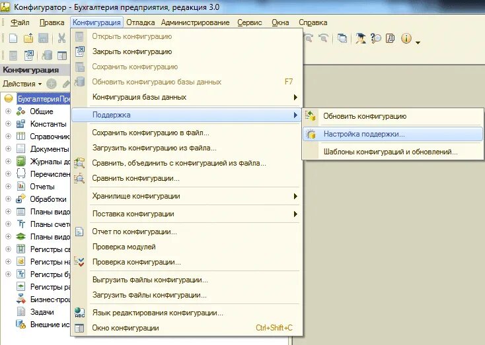This screenshot has width=485, height=345.
Task: Click the pencil edit icon in Configuration panel
Action: tap(66, 84)
